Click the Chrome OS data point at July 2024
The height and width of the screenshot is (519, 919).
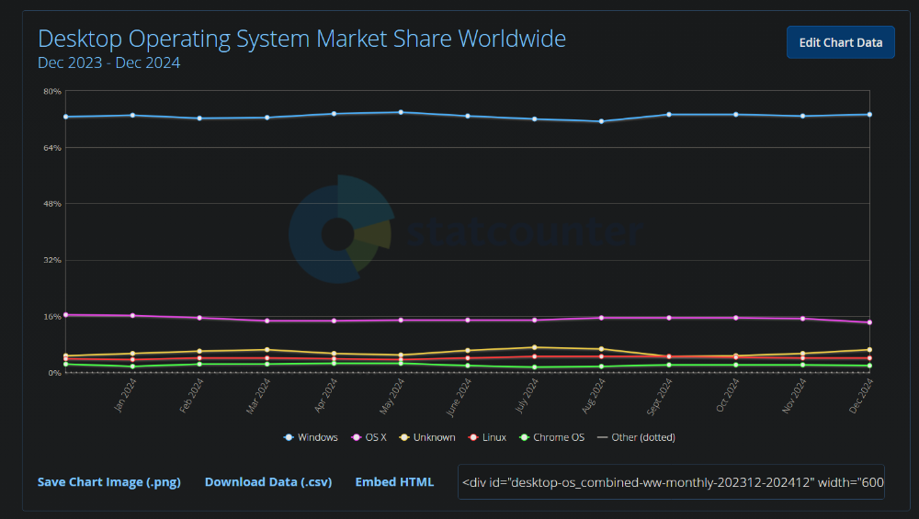[535, 367]
